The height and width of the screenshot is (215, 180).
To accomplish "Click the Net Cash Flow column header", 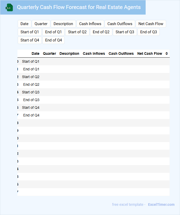I will click(x=150, y=53).
